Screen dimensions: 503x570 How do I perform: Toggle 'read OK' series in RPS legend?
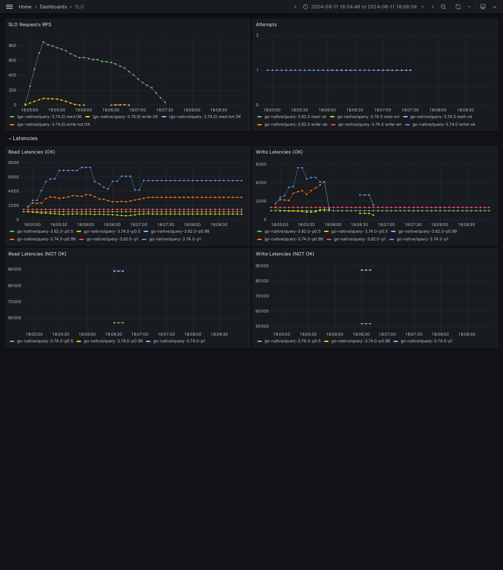click(x=49, y=117)
